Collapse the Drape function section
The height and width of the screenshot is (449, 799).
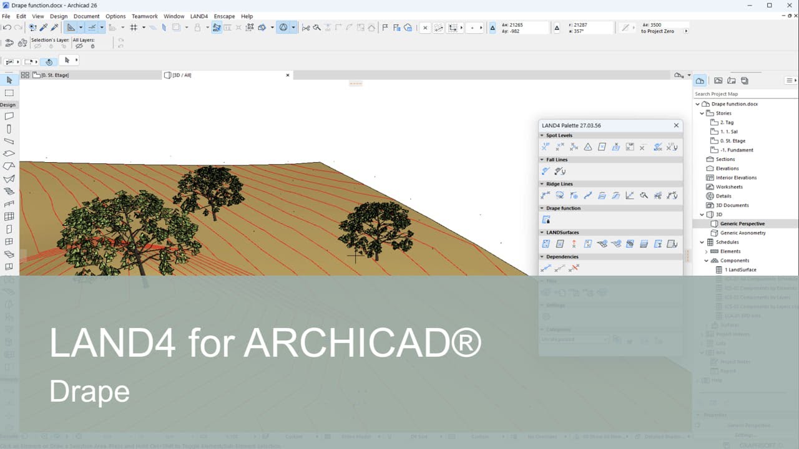(x=542, y=208)
